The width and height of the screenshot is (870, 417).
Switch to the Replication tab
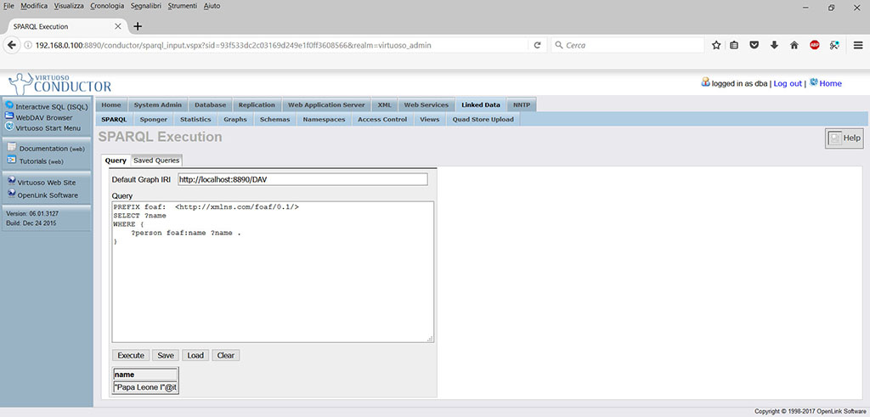click(x=257, y=104)
